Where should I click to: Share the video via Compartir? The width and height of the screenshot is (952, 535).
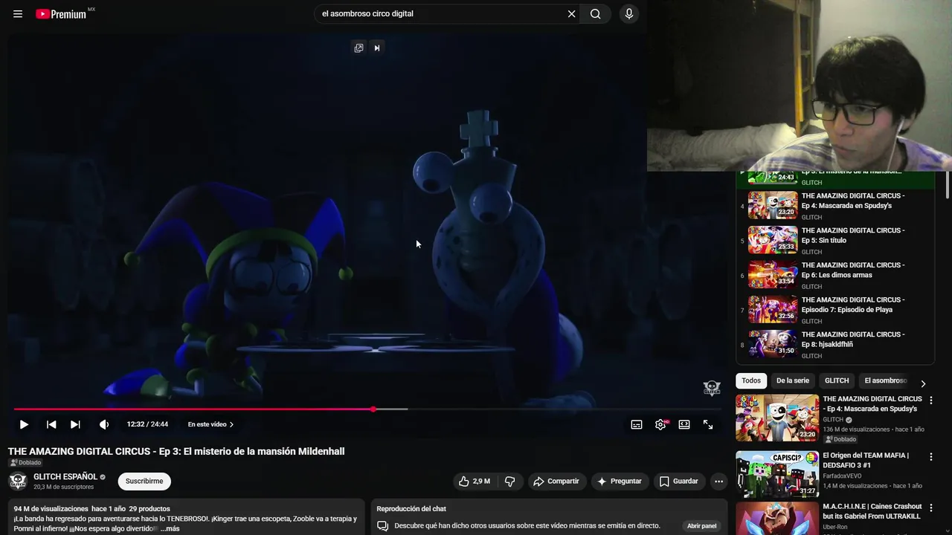[556, 481]
